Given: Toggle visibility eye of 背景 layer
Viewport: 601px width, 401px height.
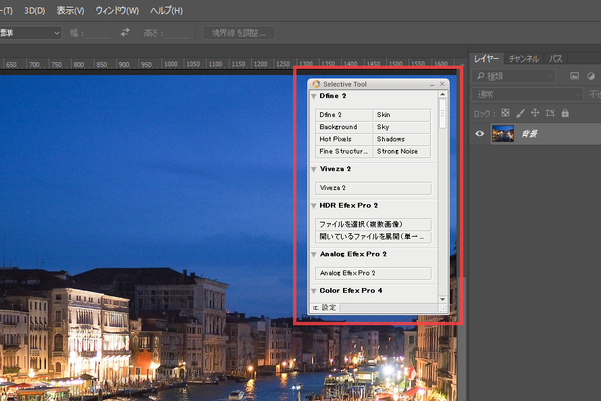Looking at the screenshot, I should [479, 133].
